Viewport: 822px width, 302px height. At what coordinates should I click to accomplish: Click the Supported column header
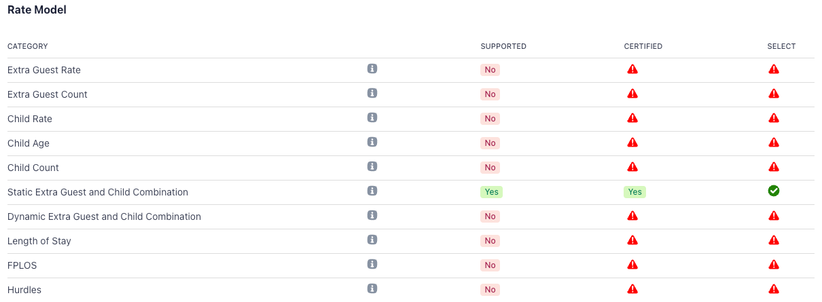[503, 46]
